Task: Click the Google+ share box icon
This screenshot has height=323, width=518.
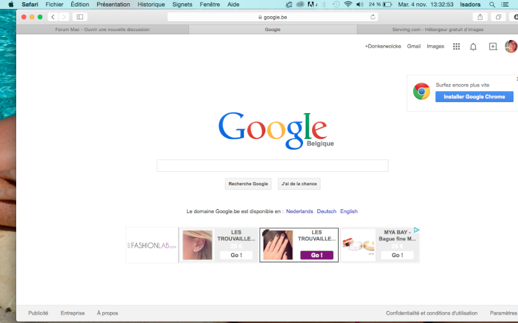Action: (x=493, y=47)
